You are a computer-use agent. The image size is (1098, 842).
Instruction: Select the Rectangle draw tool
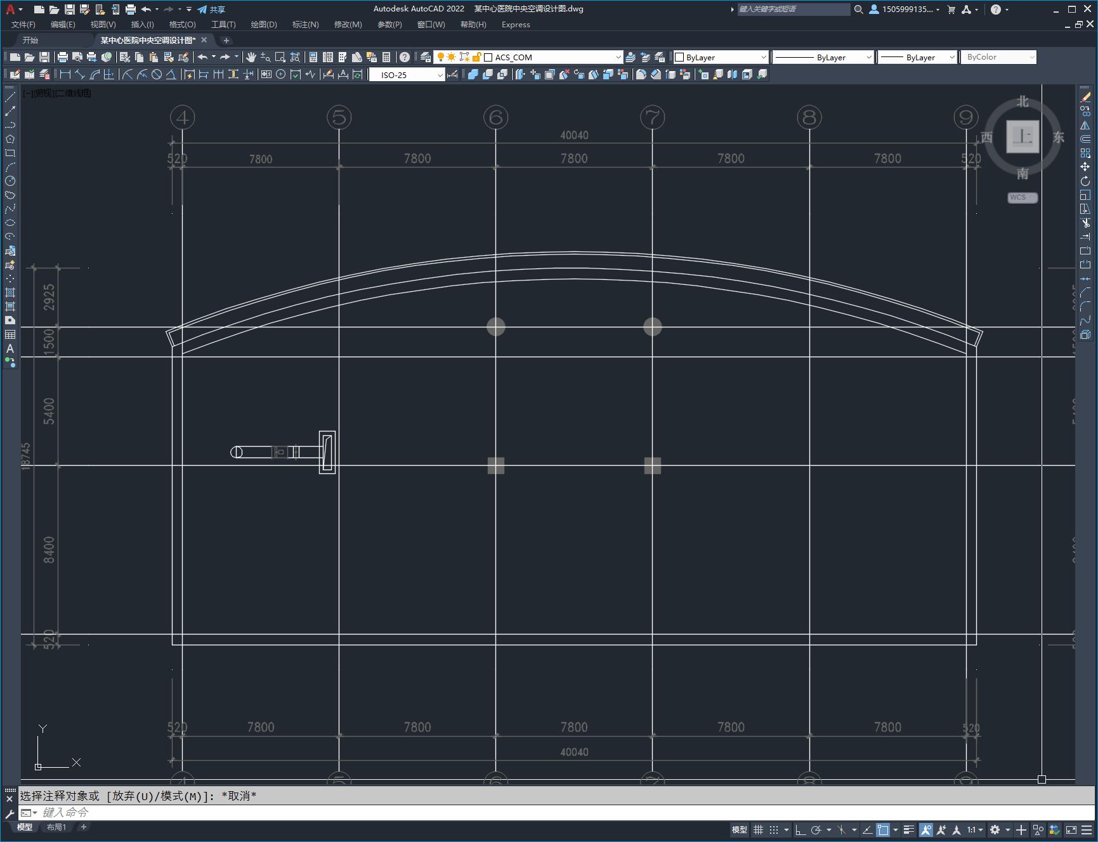[10, 153]
